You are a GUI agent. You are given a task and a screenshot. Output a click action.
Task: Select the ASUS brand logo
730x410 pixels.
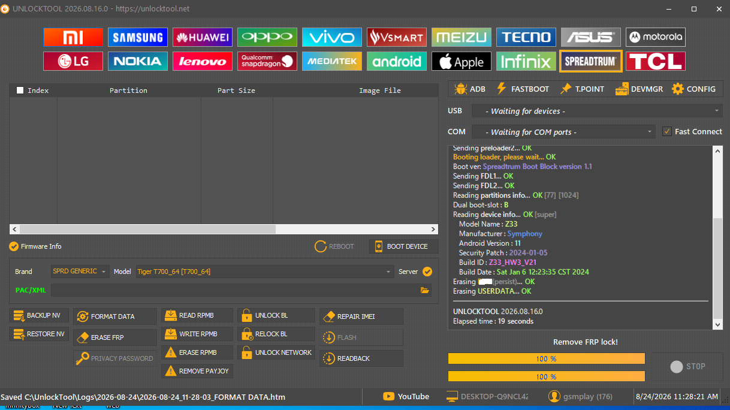point(591,37)
